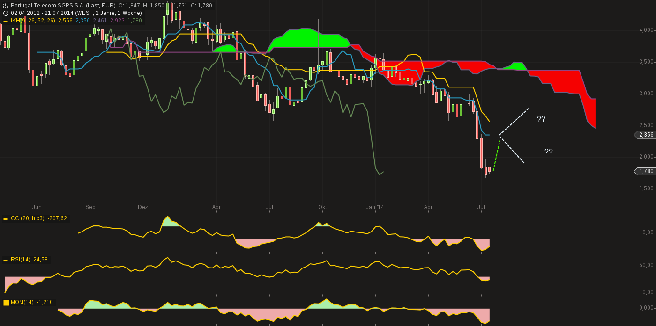This screenshot has height=326, width=656.
Task: Click the candlestick symbol icon beside the instrument name
Action: [x=5, y=4]
